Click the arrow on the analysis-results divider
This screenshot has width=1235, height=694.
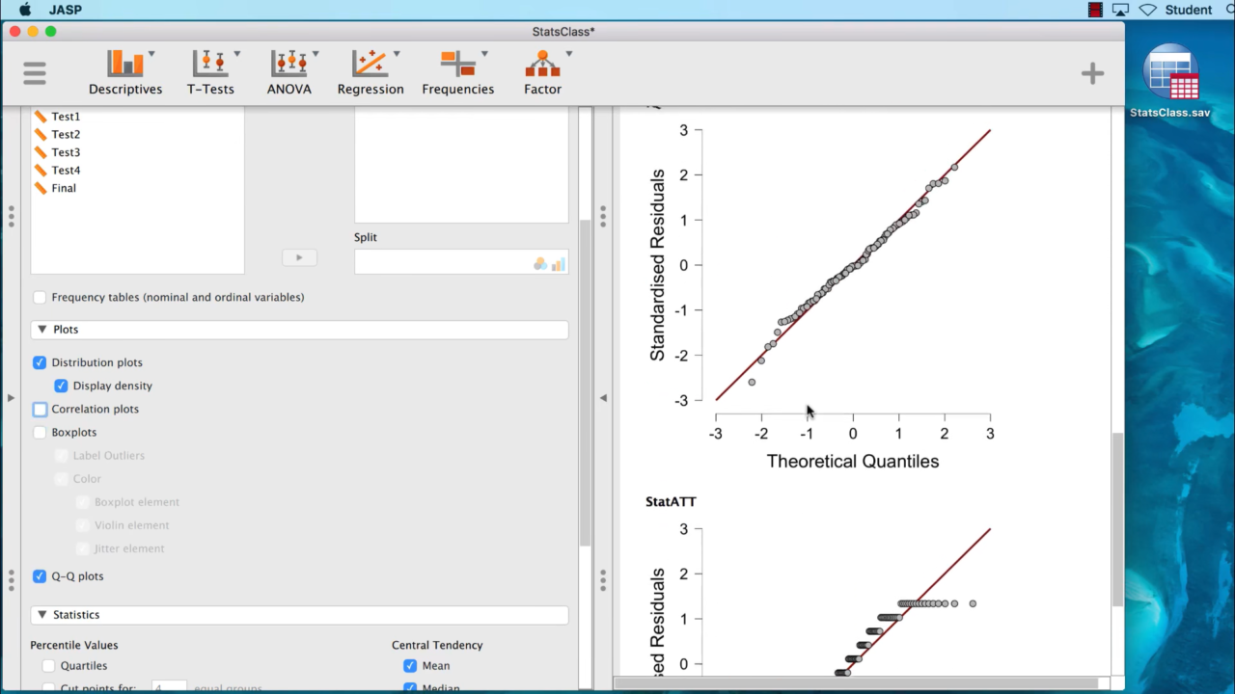[x=603, y=397]
